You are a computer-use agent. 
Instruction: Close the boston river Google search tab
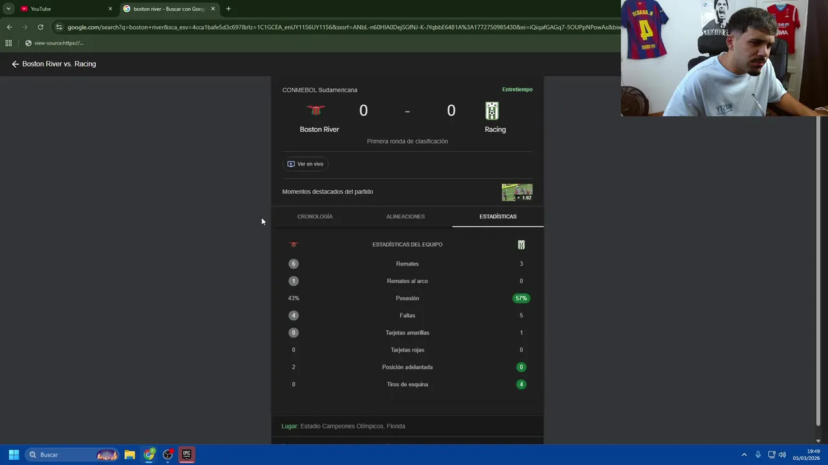(x=213, y=9)
